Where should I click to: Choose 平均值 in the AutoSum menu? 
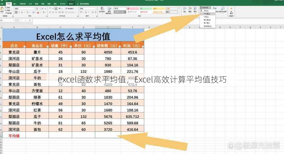[x=207, y=14]
